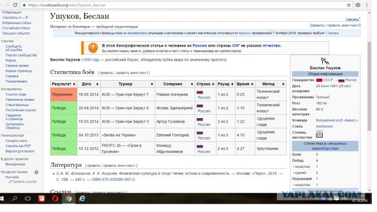Open the red app icon on taskbar
The width and height of the screenshot is (377, 212).
tap(42, 198)
